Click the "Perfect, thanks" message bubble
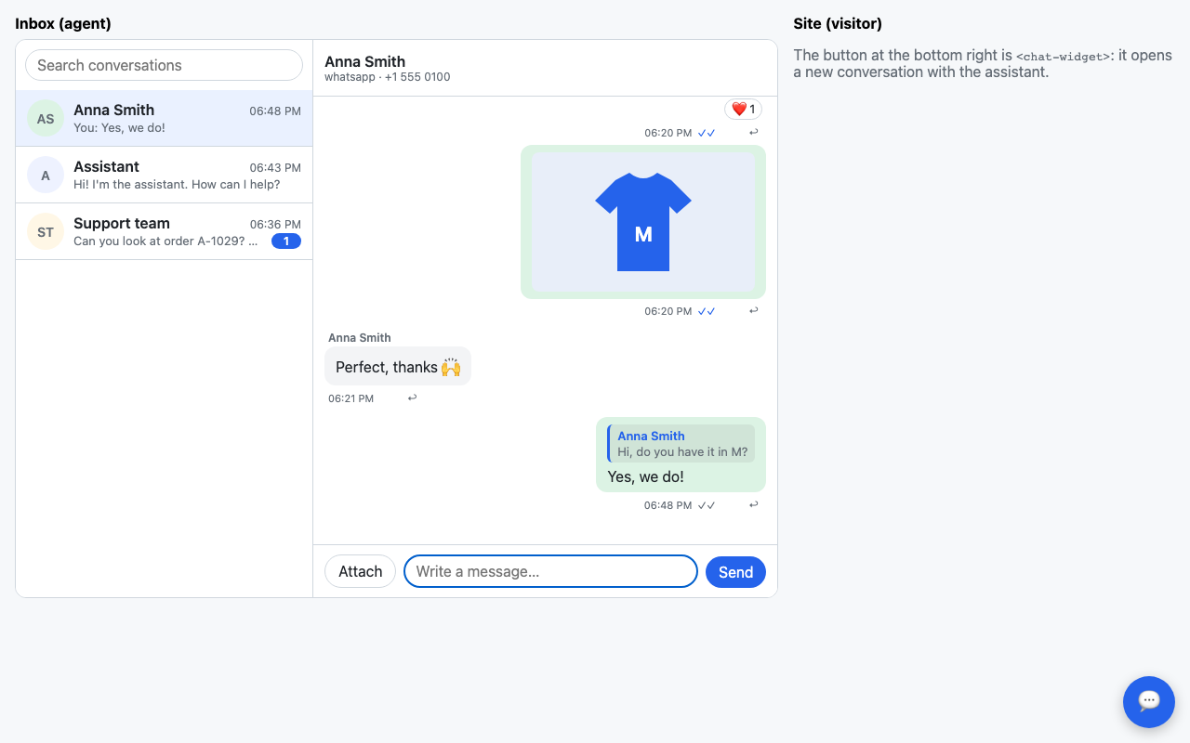The image size is (1190, 743). click(x=398, y=367)
